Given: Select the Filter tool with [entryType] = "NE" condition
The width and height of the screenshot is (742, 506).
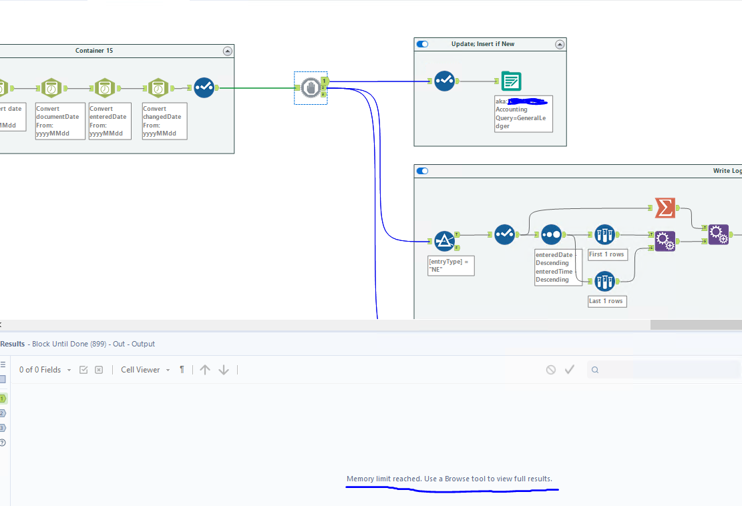Looking at the screenshot, I should point(445,241).
